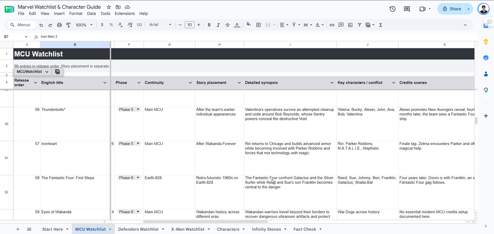Open the zoom 100% dropdown

click(x=84, y=25)
